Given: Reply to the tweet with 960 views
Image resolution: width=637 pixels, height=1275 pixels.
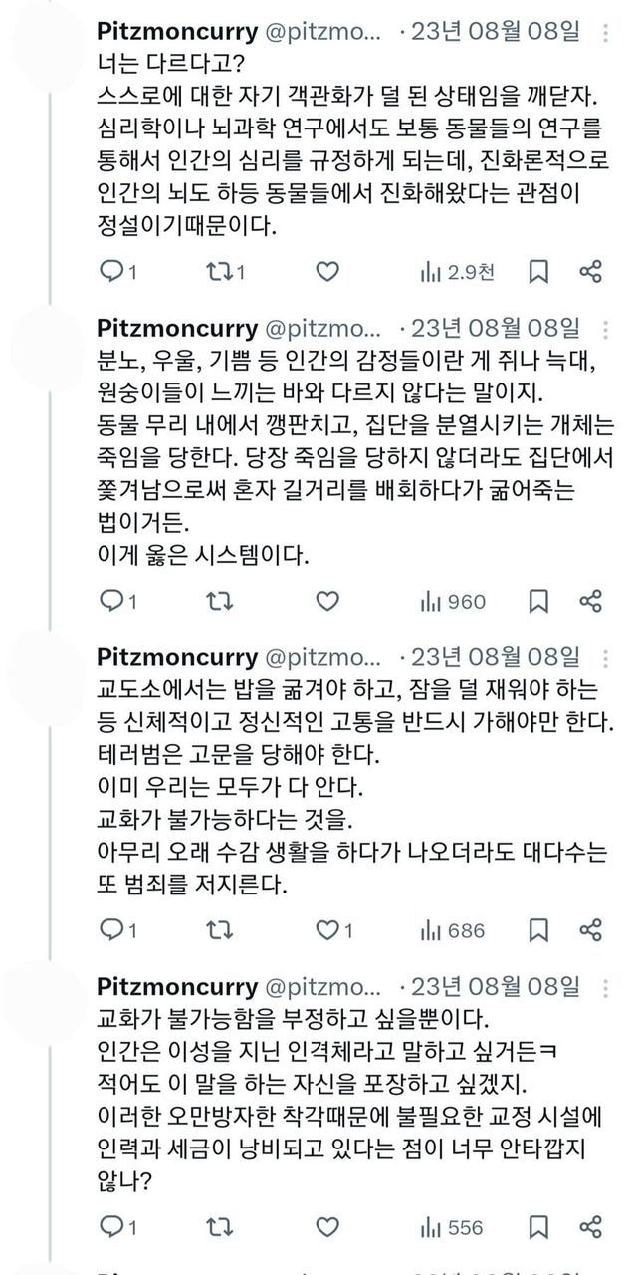Looking at the screenshot, I should click(112, 601).
